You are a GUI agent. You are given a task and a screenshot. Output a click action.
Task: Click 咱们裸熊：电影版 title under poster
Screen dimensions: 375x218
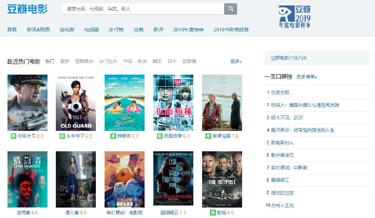point(125,213)
